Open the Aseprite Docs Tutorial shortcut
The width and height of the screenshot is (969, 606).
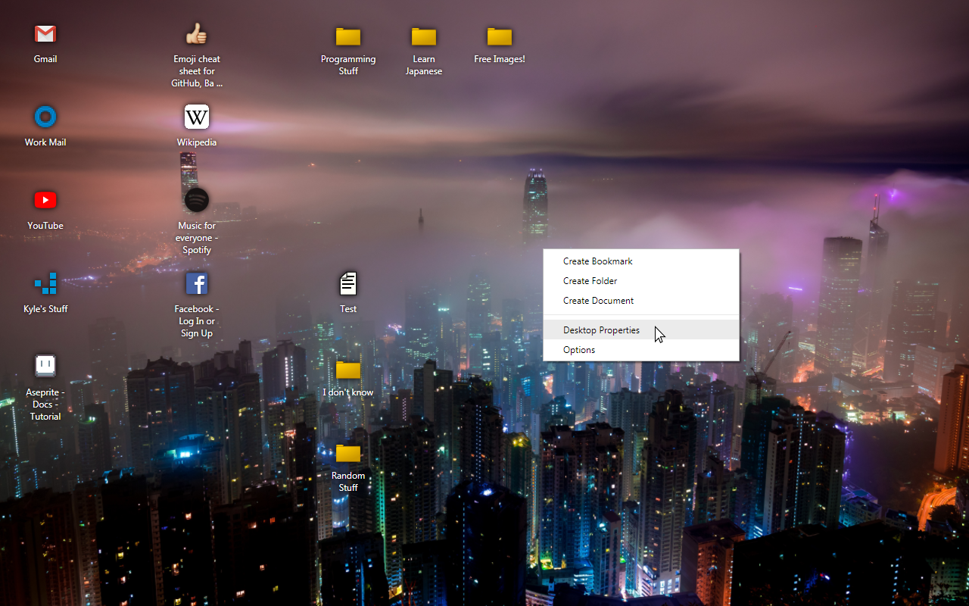coord(45,366)
